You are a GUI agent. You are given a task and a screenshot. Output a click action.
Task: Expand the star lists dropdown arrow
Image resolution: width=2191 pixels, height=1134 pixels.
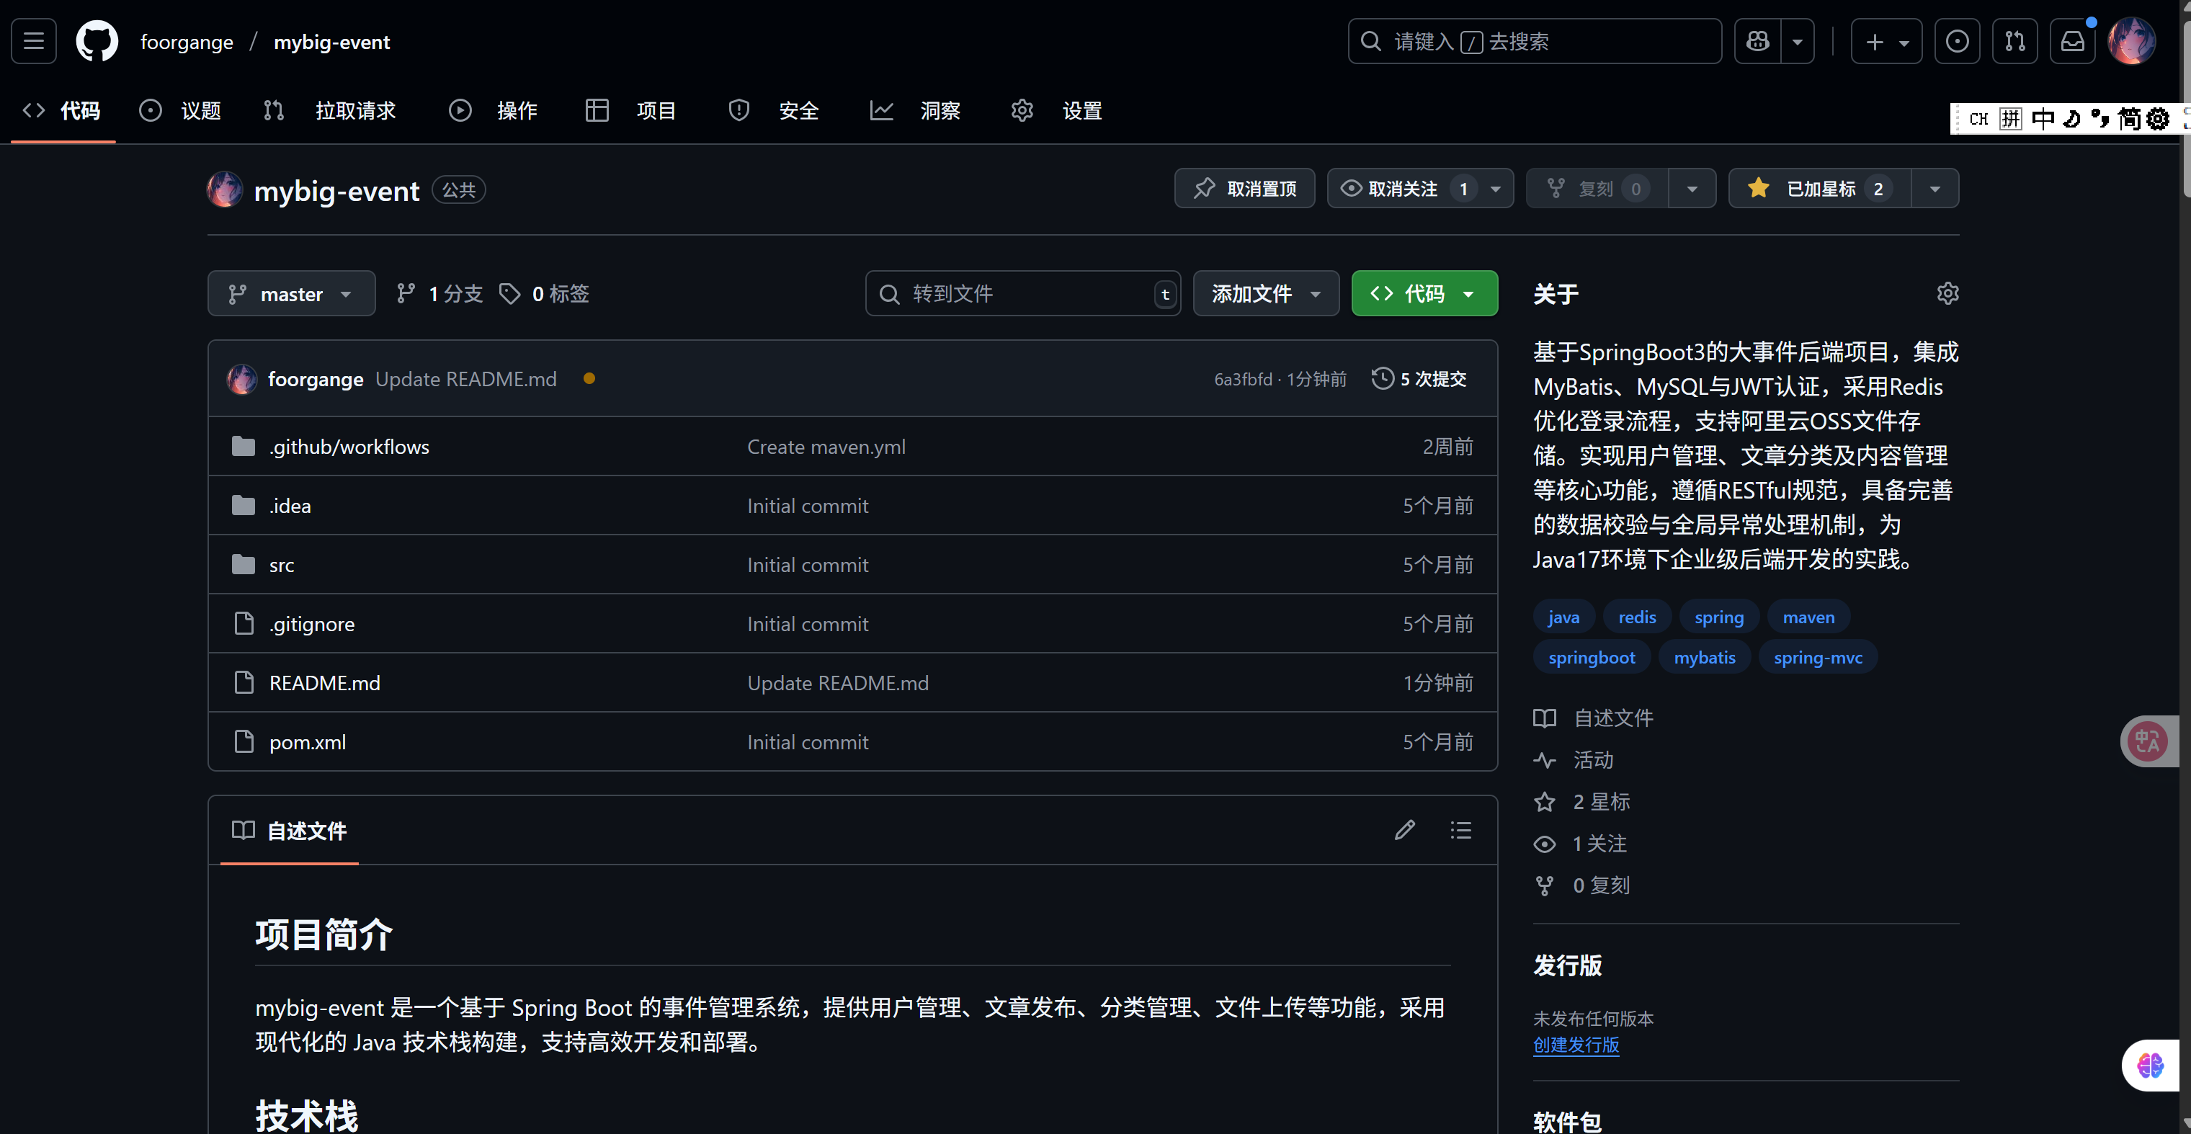click(x=1935, y=188)
